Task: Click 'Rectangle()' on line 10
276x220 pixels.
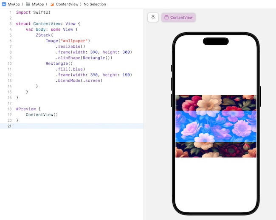Action: (59, 63)
